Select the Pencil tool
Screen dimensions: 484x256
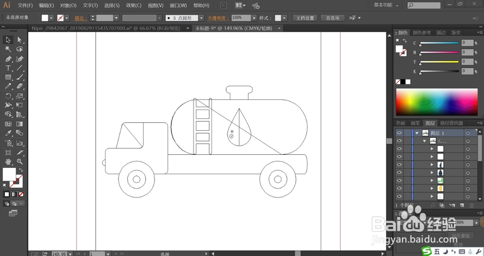tap(8, 87)
